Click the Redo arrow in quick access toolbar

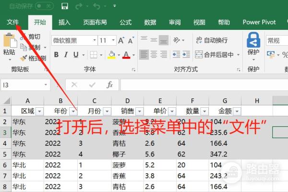coord(79,6)
